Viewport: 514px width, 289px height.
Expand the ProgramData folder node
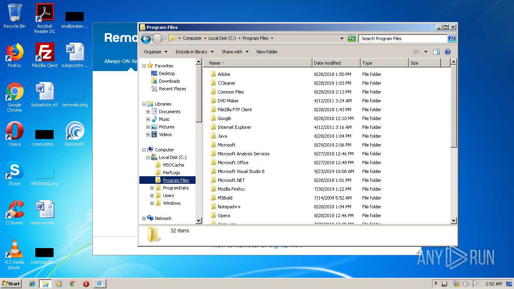pyautogui.click(x=152, y=188)
